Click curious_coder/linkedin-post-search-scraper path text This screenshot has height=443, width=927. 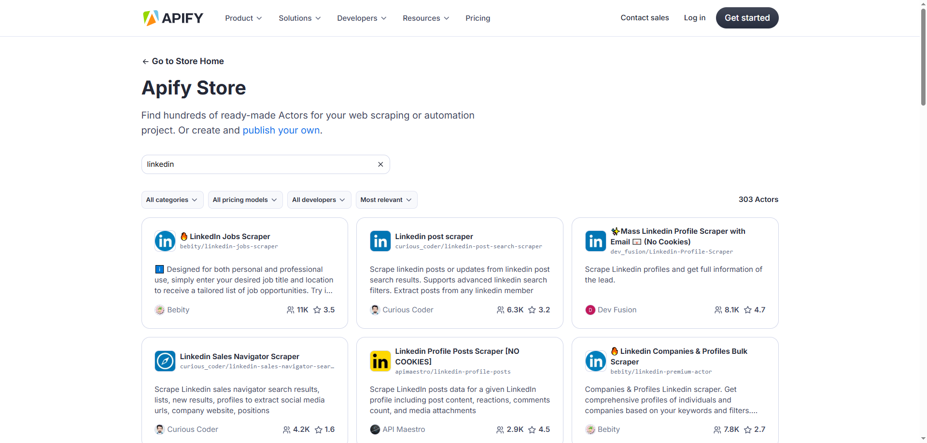[468, 246]
